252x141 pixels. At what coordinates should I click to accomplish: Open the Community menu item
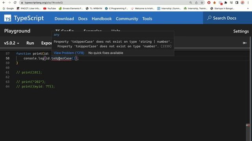click(x=127, y=19)
